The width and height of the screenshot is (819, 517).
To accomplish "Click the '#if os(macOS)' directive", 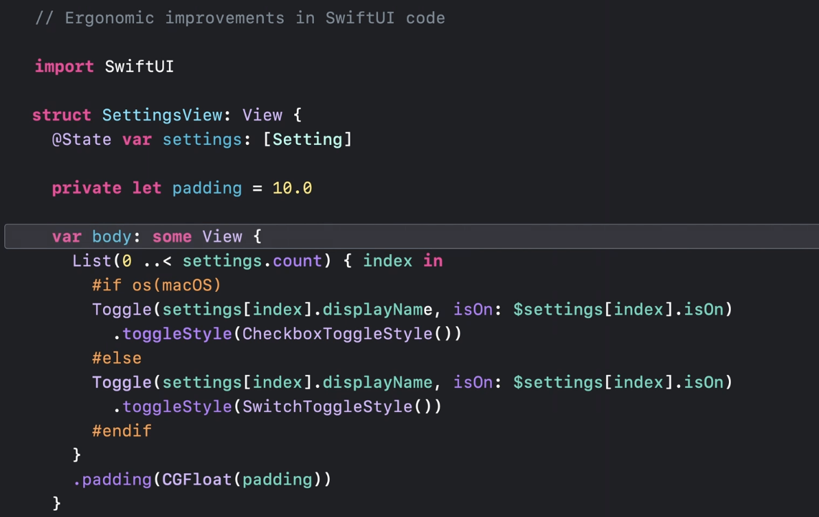I will click(157, 286).
